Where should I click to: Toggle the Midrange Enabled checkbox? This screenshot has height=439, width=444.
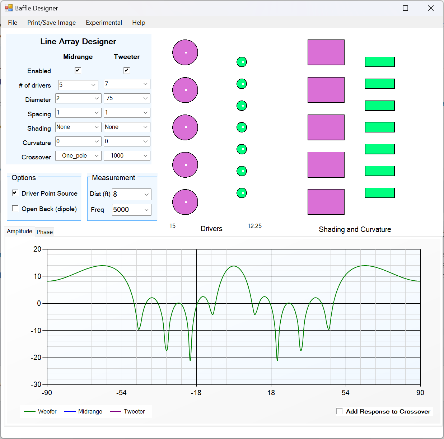78,70
